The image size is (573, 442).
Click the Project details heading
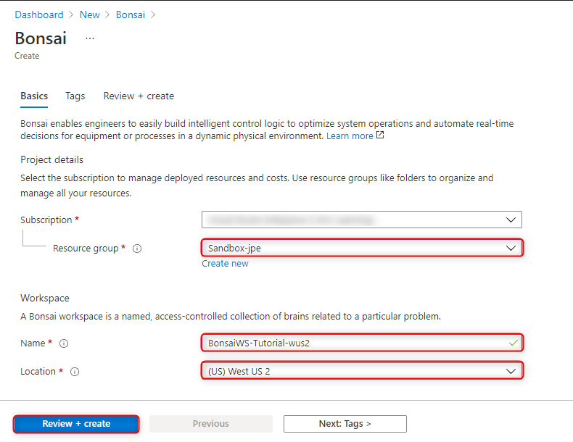[x=52, y=160]
